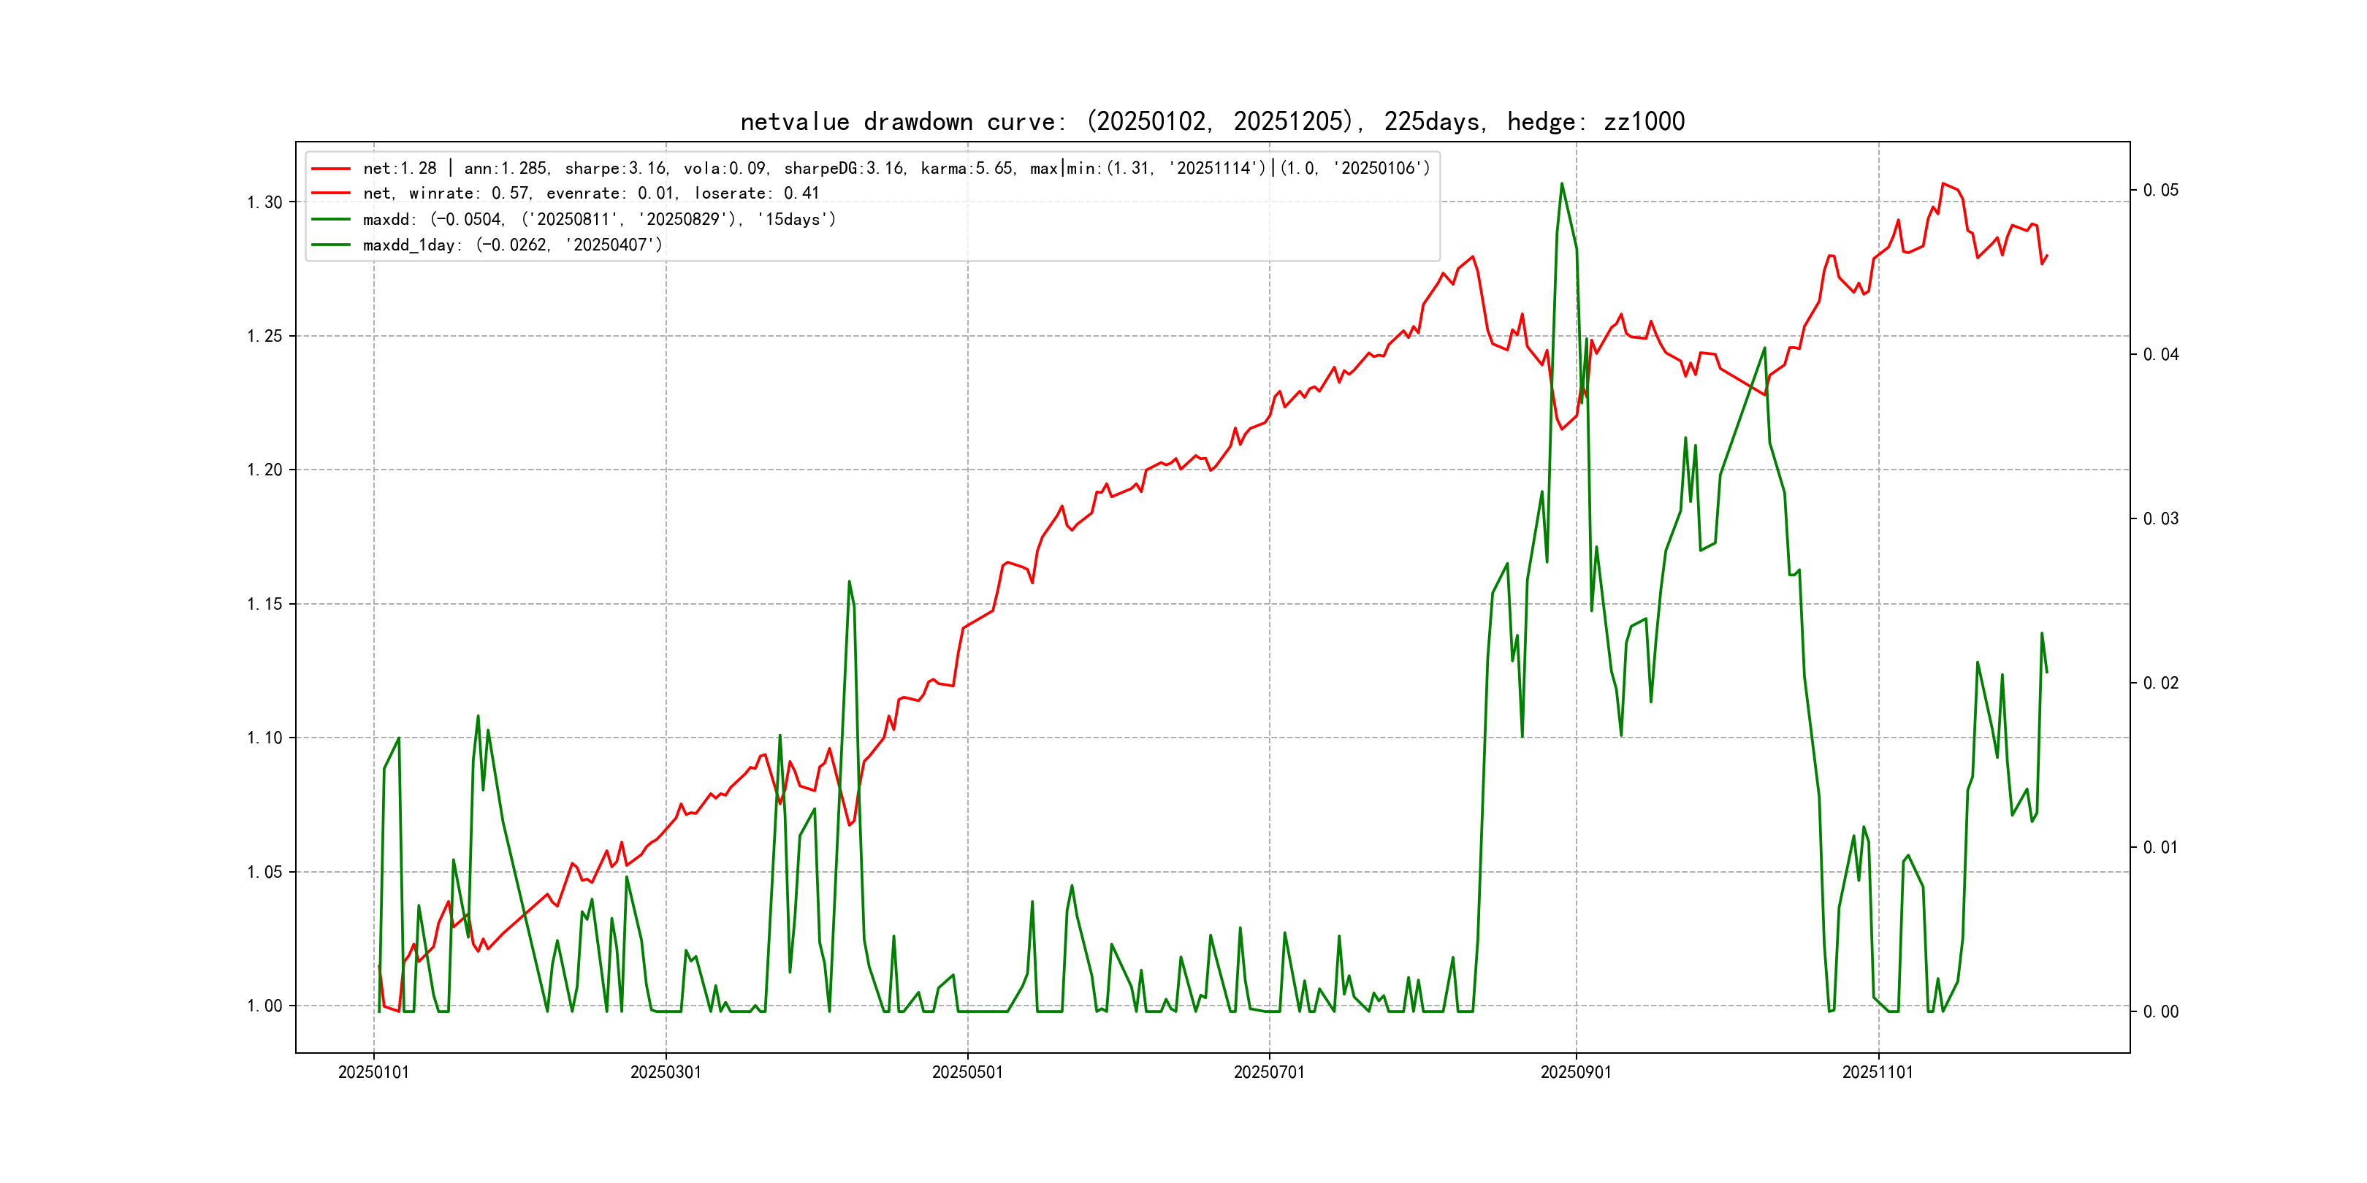Click the maxdd_1day -0.0262 legend text

tap(512, 245)
